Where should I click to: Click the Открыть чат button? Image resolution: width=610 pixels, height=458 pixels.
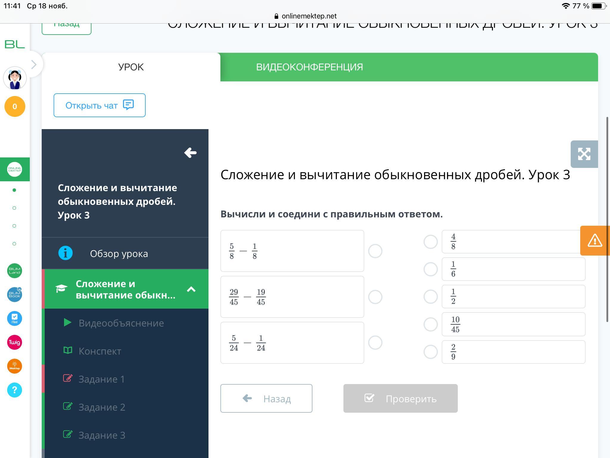(x=99, y=105)
